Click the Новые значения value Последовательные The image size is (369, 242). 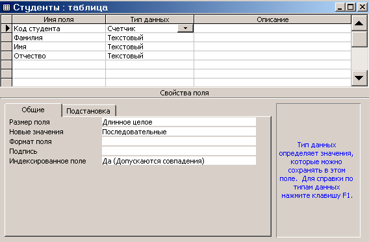(x=179, y=132)
